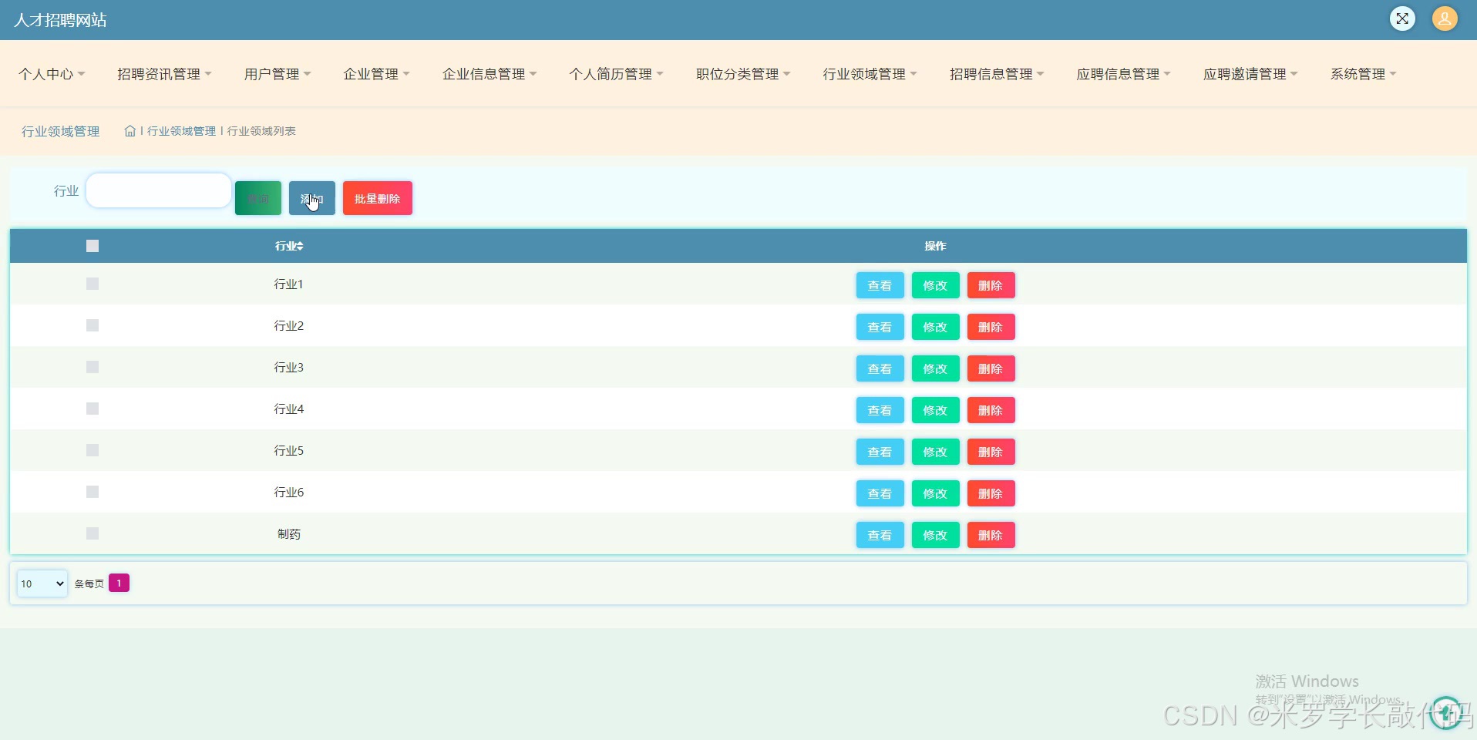Click 查看 for row 行业6
1477x740 pixels.
tap(880, 493)
